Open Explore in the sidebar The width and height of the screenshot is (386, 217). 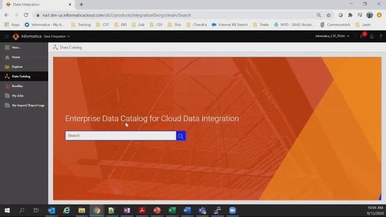click(24, 67)
